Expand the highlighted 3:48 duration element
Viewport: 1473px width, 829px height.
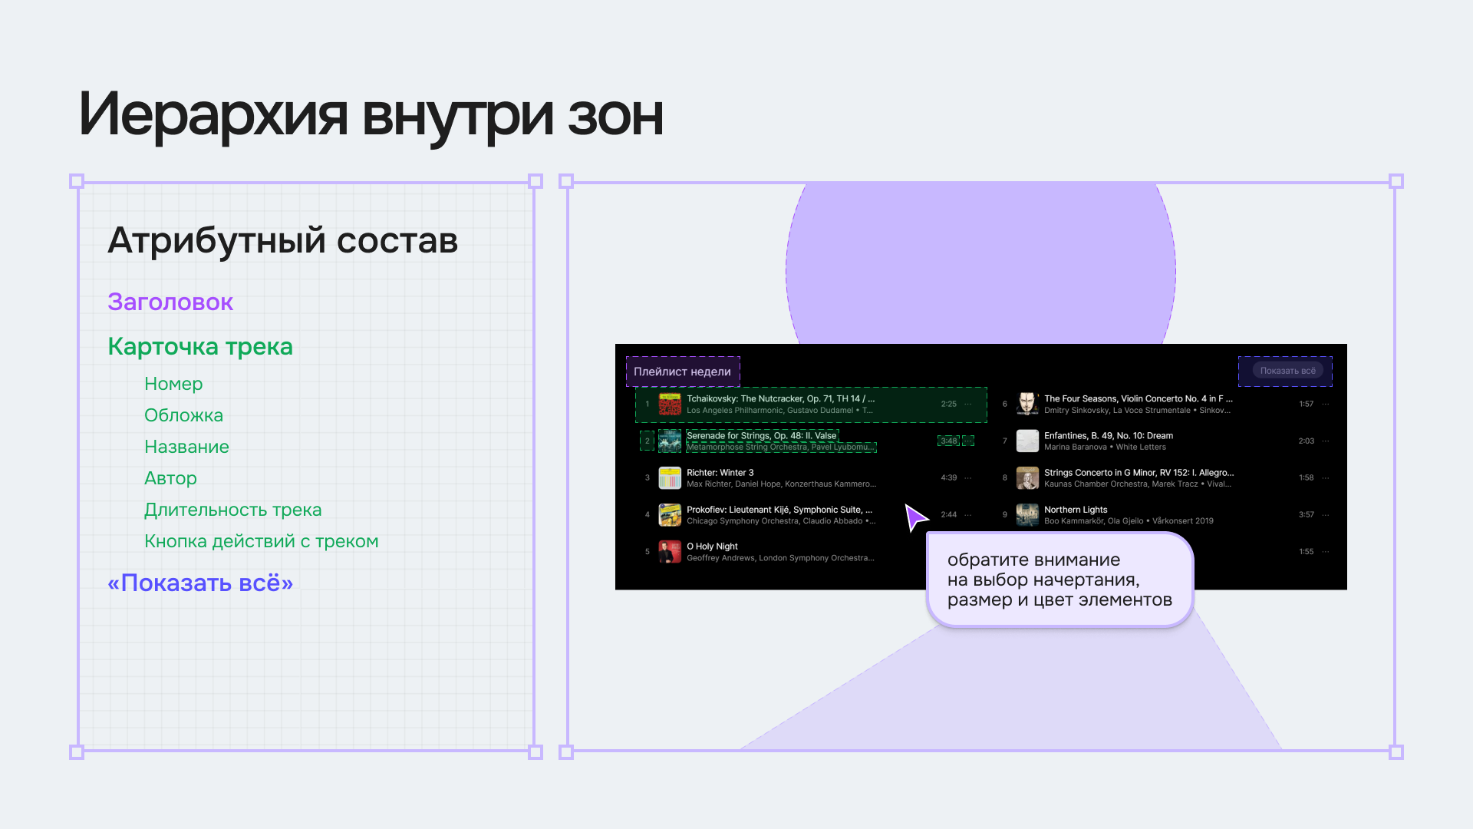point(949,441)
